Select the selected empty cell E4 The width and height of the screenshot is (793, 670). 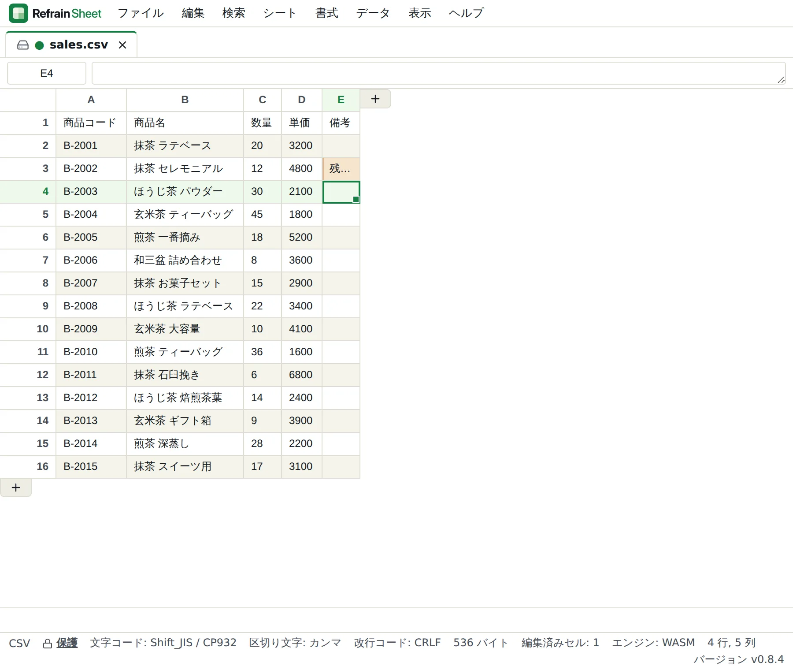pyautogui.click(x=341, y=191)
